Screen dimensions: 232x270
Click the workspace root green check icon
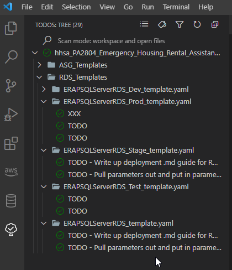47,53
